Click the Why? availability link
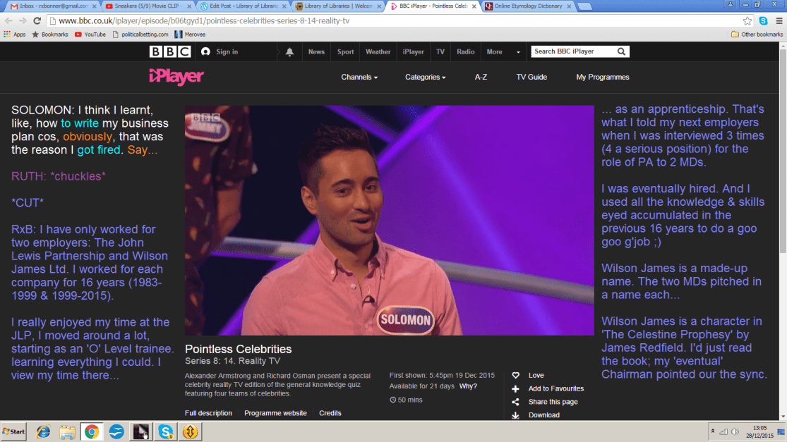This screenshot has height=442, width=787. (468, 386)
